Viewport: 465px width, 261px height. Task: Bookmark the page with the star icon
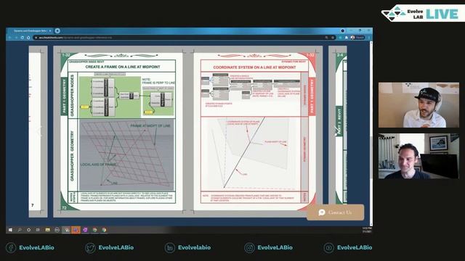[x=333, y=38]
